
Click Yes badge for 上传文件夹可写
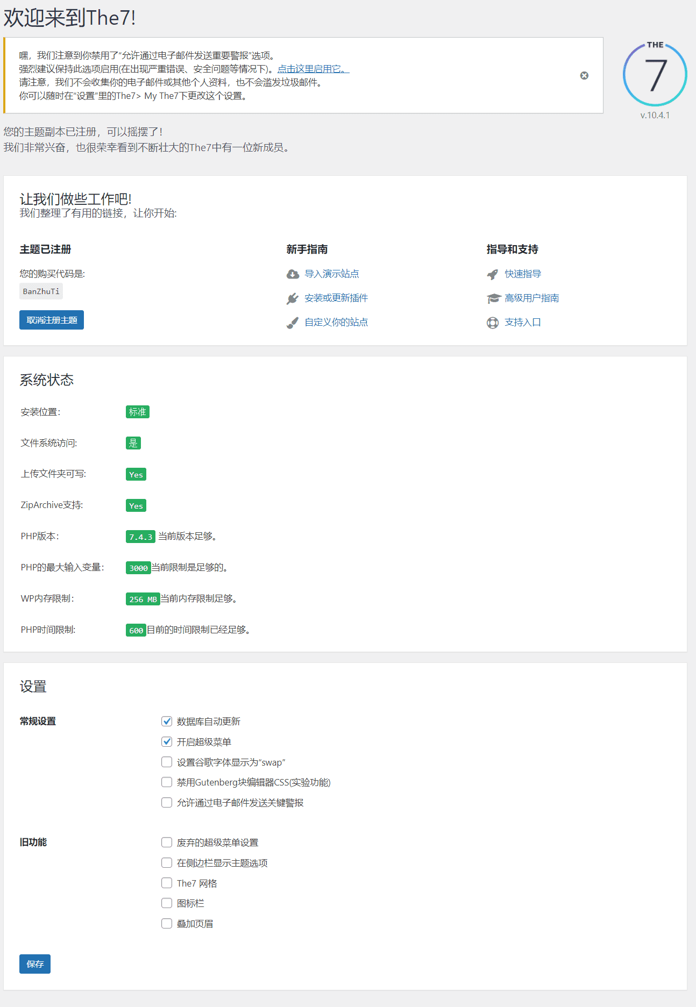click(x=136, y=474)
